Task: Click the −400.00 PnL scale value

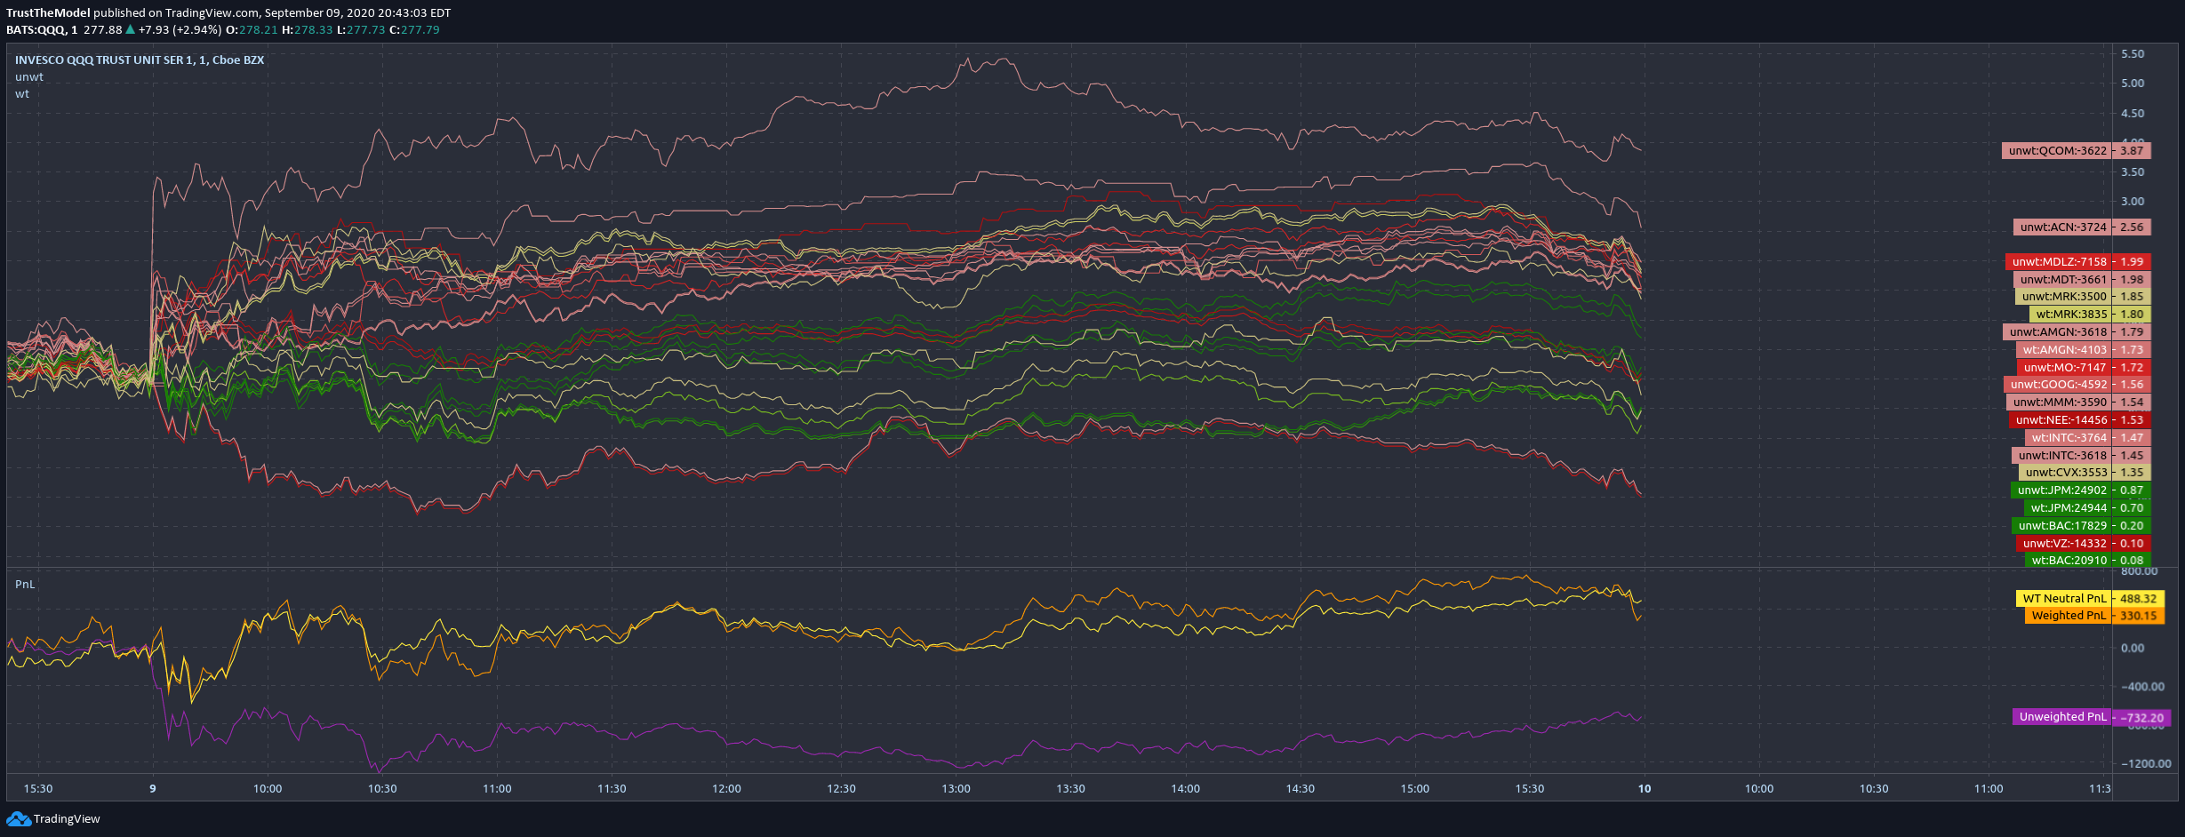Action: (x=2142, y=687)
